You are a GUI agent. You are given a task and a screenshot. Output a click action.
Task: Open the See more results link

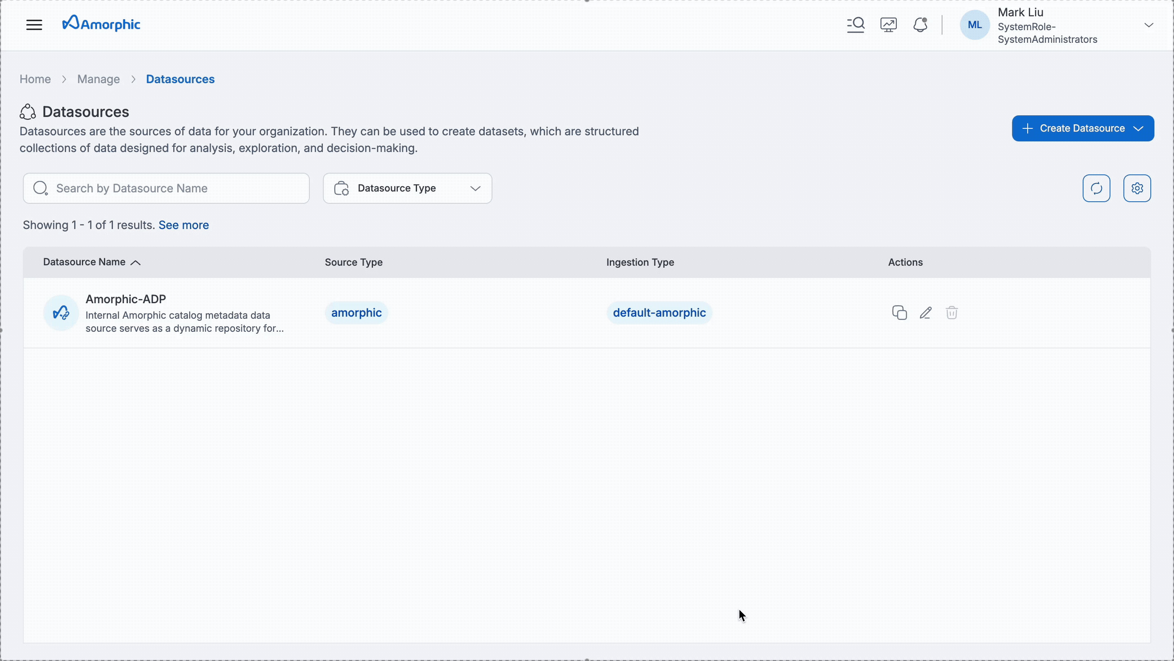pyautogui.click(x=183, y=225)
